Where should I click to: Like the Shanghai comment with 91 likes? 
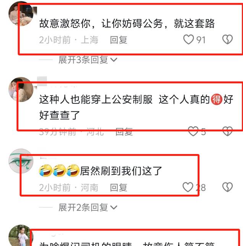coord(188,39)
